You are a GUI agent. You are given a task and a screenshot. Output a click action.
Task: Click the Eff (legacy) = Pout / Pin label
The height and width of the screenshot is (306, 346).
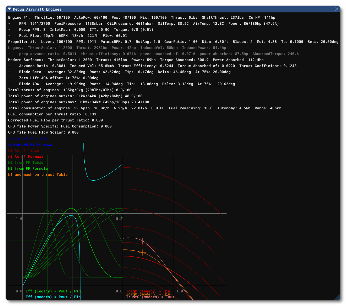pos(53,291)
